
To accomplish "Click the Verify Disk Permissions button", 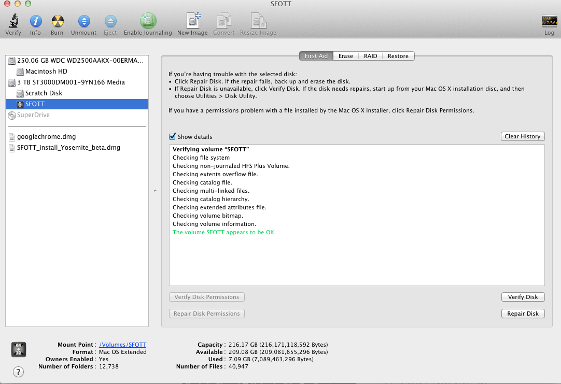I will [207, 297].
